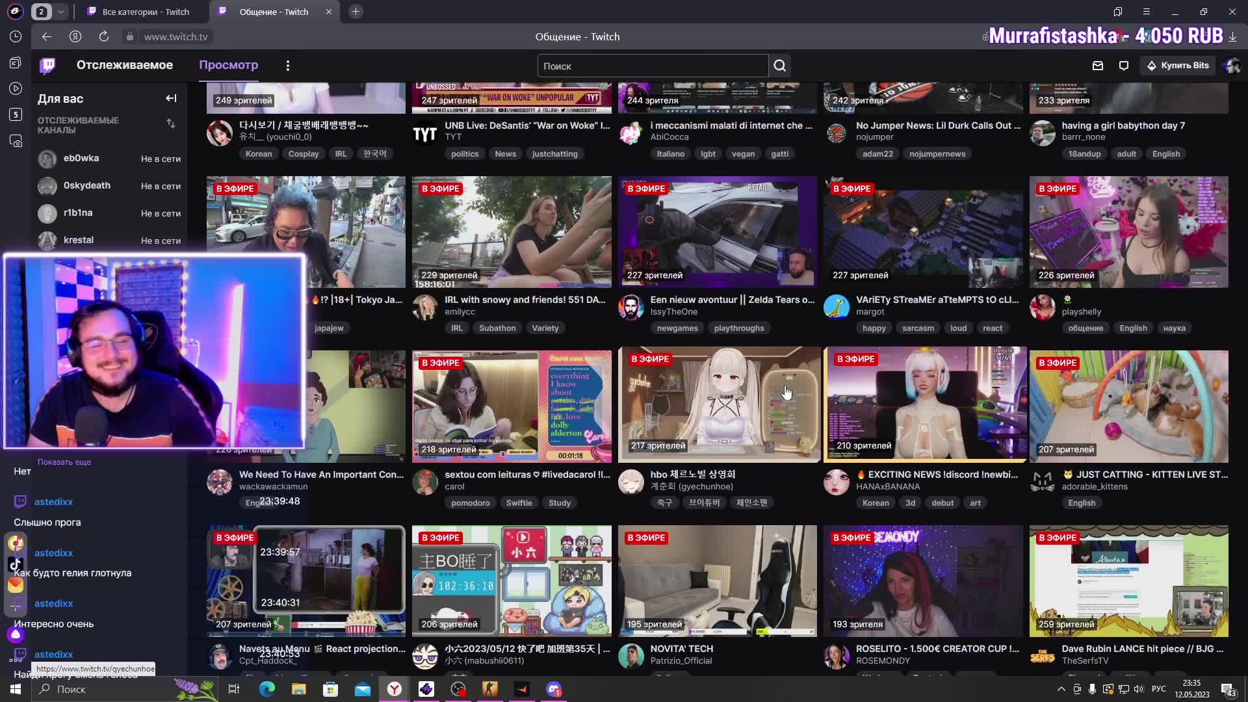Open the kitten live stream thumbnail
Image resolution: width=1248 pixels, height=702 pixels.
1129,406
